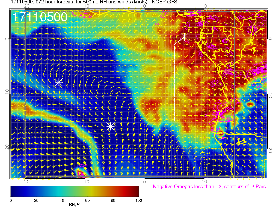Click the 100 tick label under the color bar

tap(139, 200)
